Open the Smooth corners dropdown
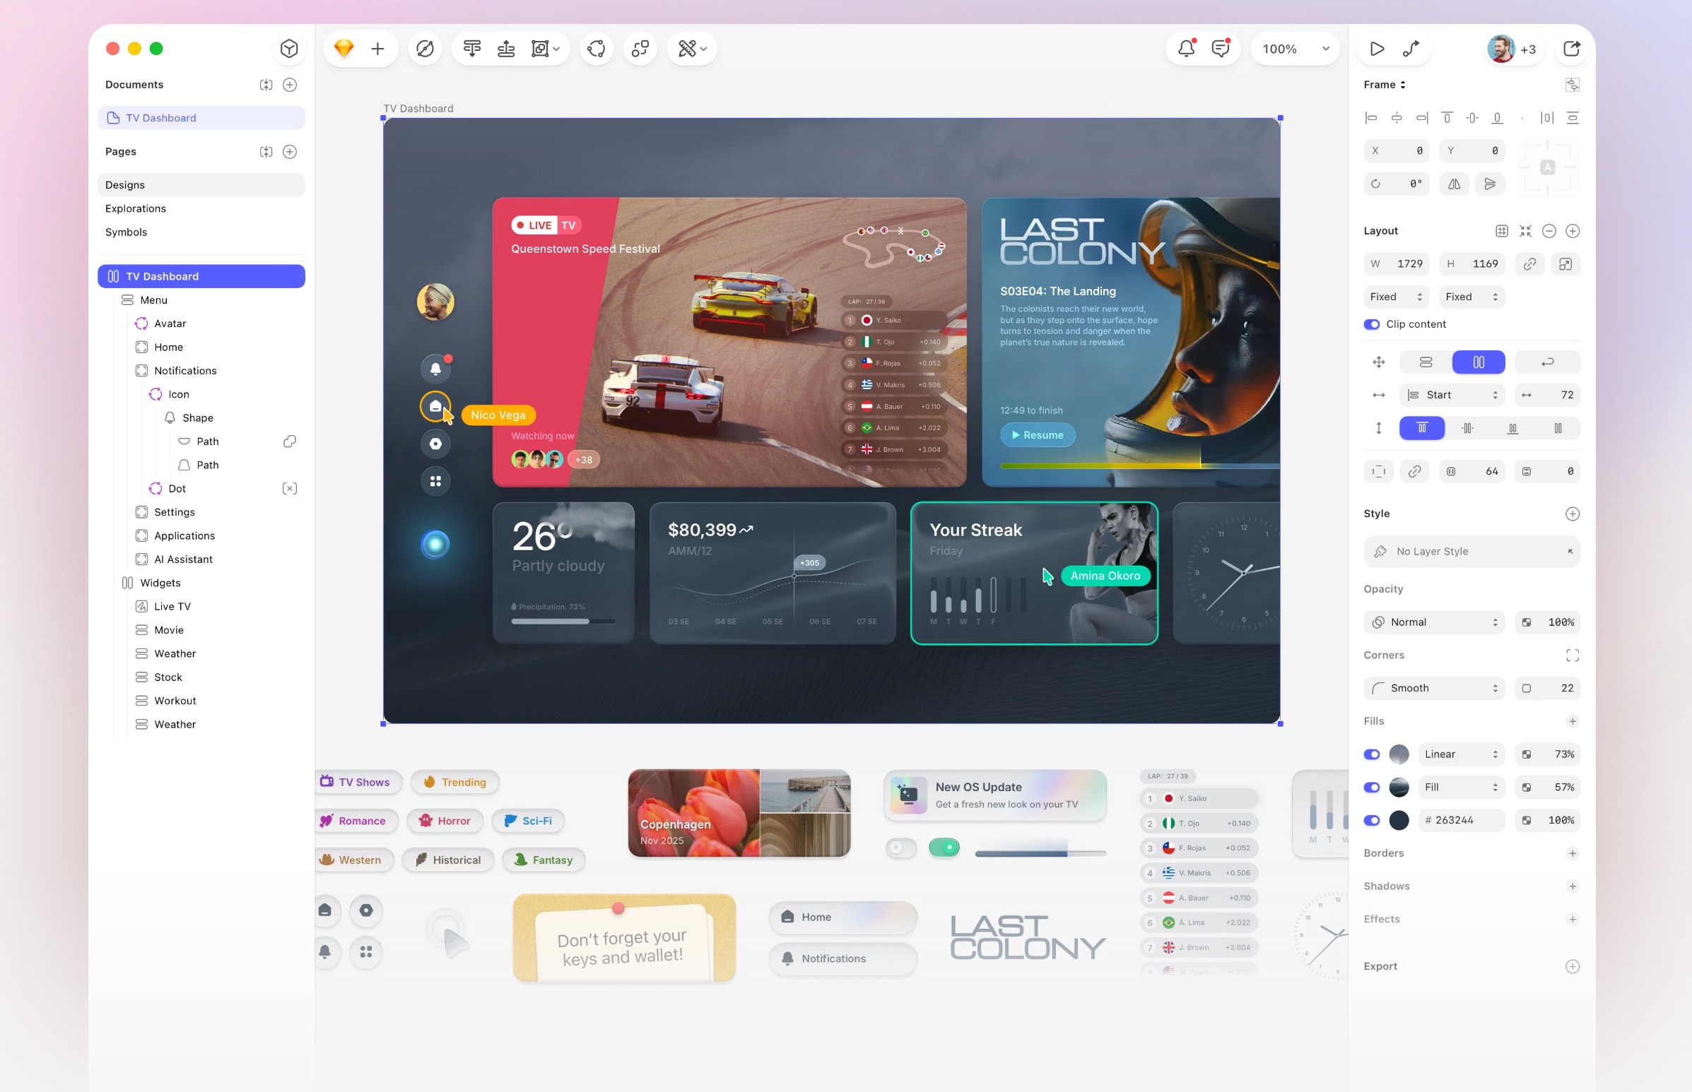Viewport: 1692px width, 1092px height. (x=1434, y=688)
